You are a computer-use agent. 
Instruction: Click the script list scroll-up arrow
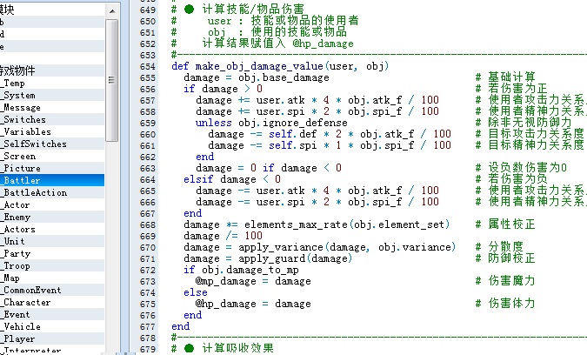(112, 10)
